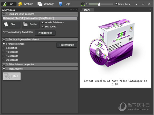Click the Masked column header
The height and width of the screenshot is (115, 154).
[x=49, y=18]
